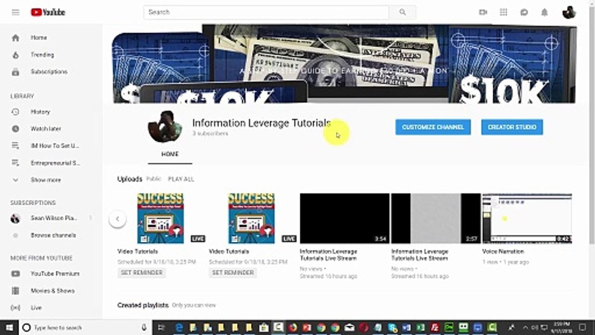The height and width of the screenshot is (335, 595).
Task: Click the CUSTOMIZE CHANNEL button
Action: click(433, 127)
